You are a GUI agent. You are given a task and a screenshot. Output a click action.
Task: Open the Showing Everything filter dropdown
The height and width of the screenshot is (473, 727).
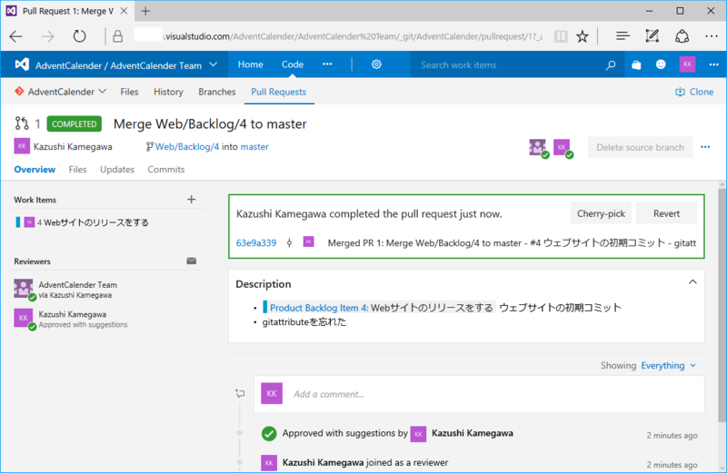pos(668,366)
